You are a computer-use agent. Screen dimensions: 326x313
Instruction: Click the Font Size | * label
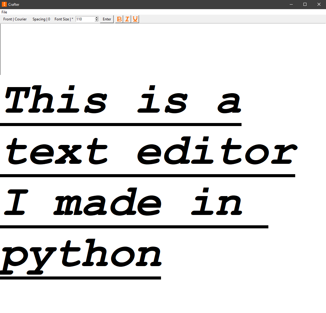[64, 19]
